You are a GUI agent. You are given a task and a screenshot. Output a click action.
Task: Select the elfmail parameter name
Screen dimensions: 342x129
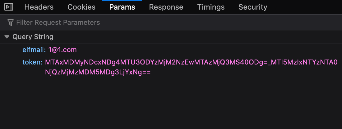[x=34, y=50]
